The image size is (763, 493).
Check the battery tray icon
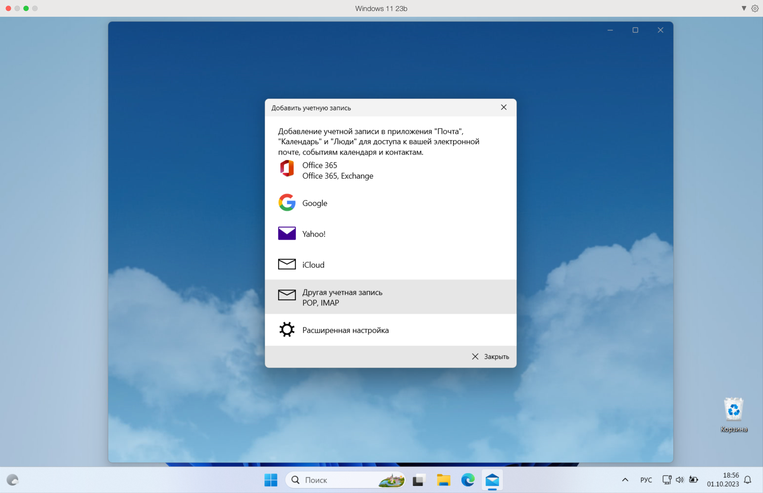[x=693, y=480]
